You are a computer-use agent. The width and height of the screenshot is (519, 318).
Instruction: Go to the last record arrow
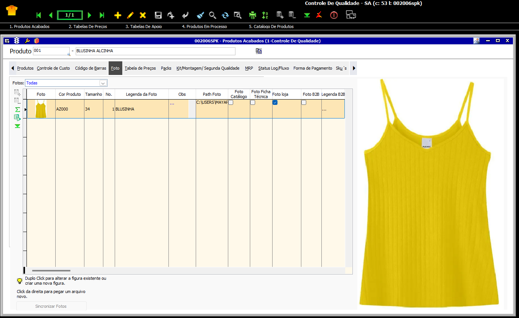(102, 15)
